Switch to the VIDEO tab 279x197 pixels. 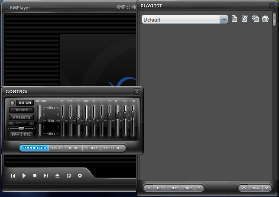coord(91,148)
